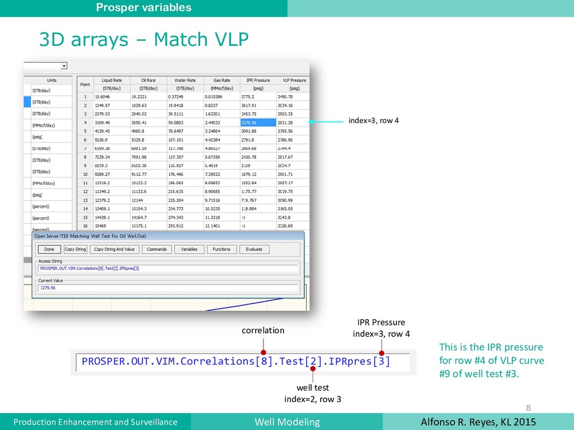This screenshot has width=574, height=430.
Task: Select water rate cell 176.496
Action: (185, 174)
